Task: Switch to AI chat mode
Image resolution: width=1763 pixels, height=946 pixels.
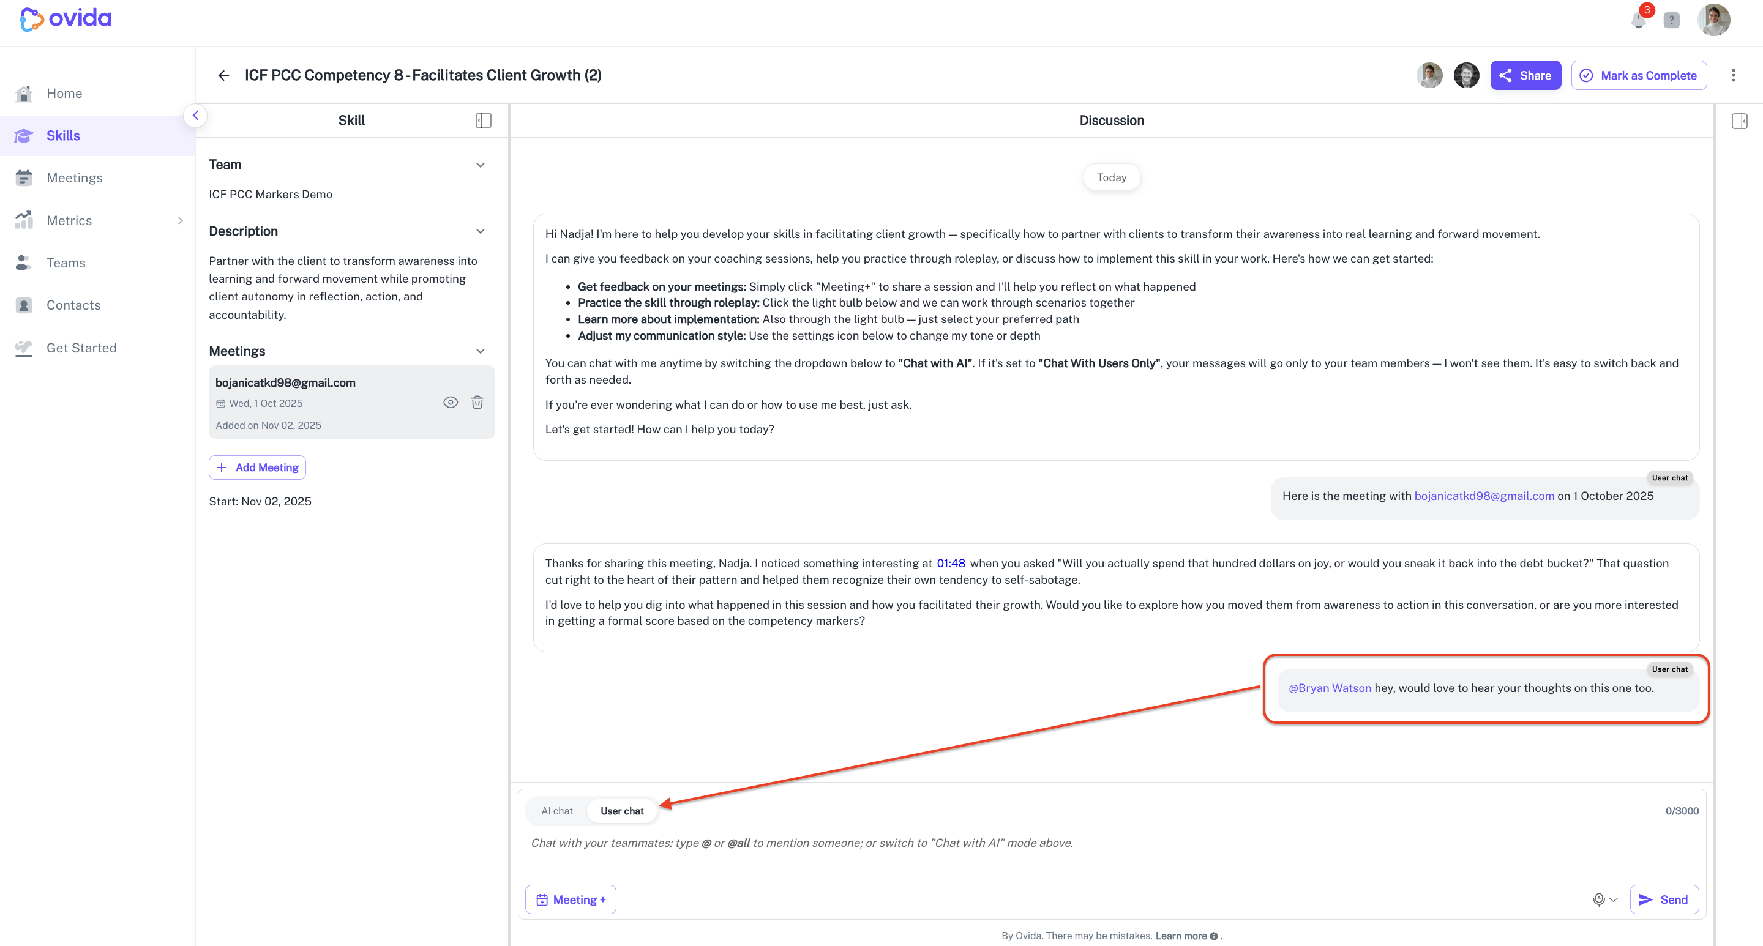Action: coord(557,811)
